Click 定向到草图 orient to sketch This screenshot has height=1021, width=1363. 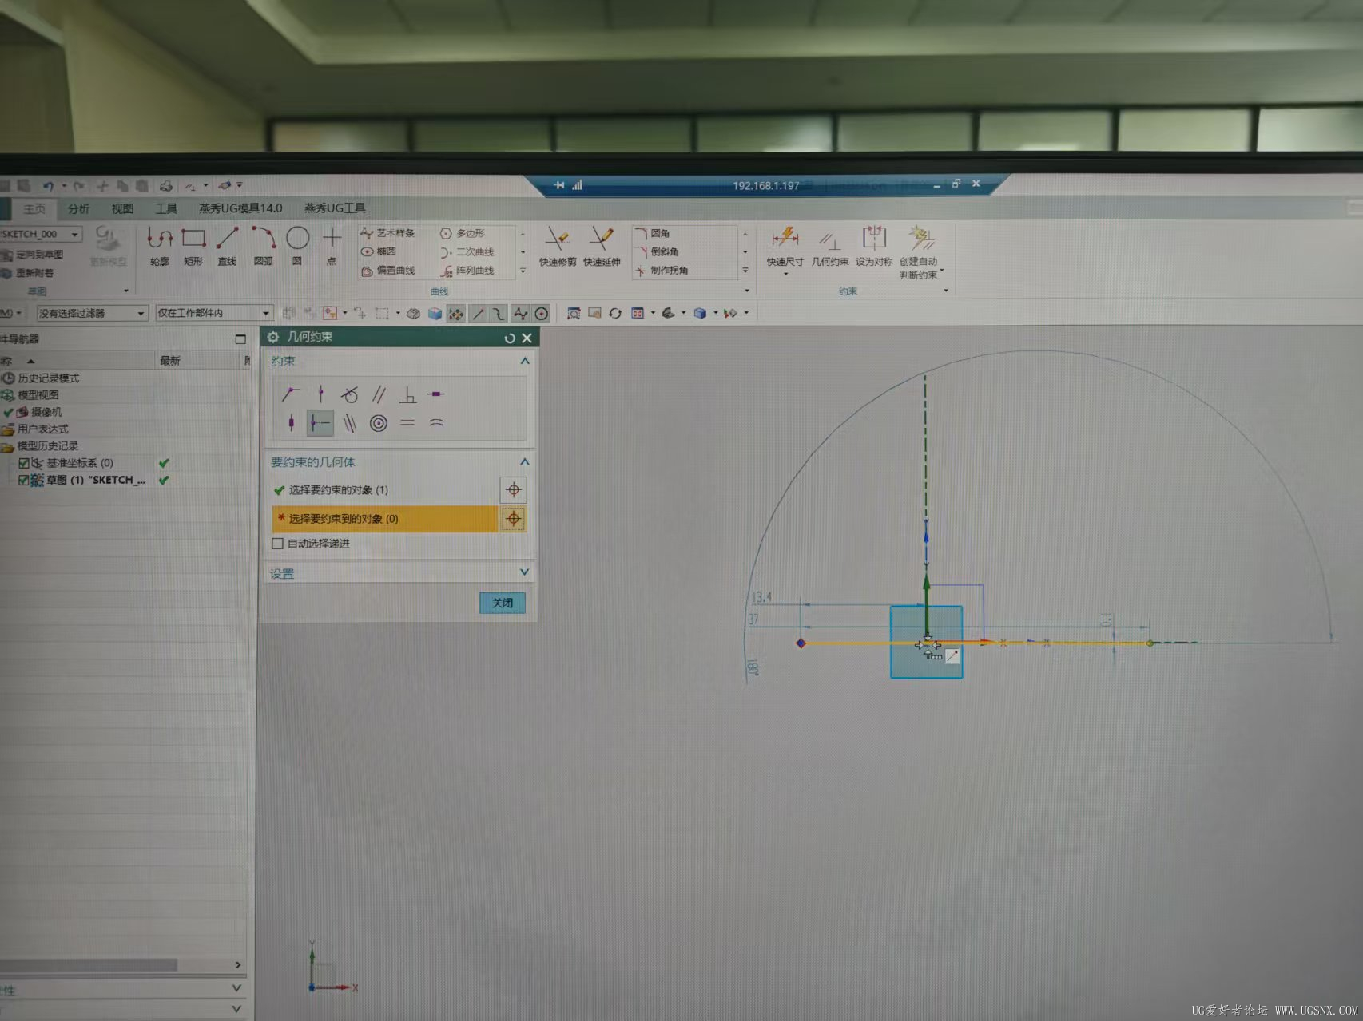tap(33, 254)
